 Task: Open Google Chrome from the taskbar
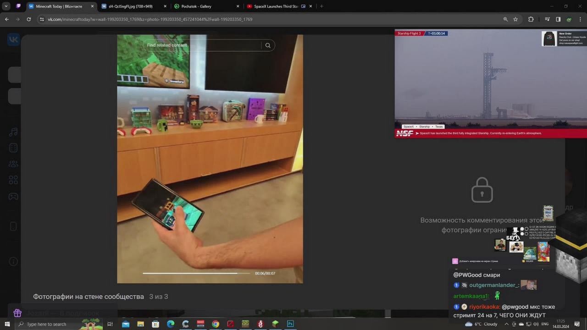(216, 324)
